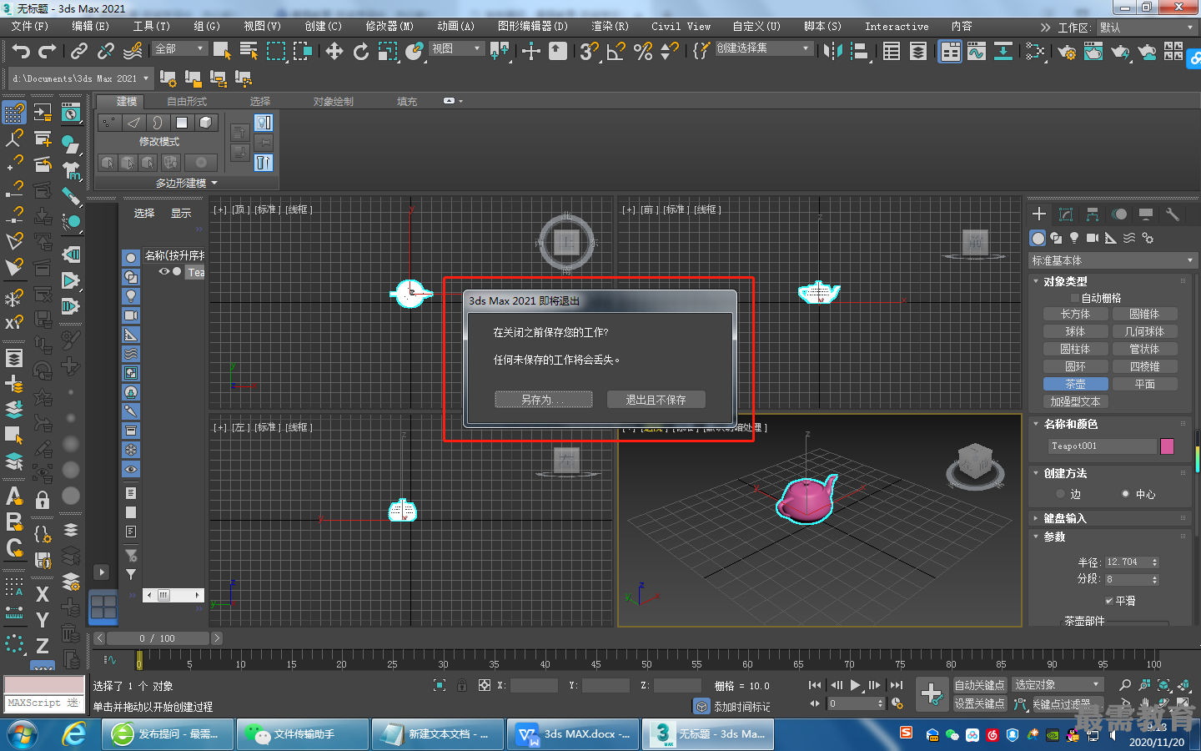Click the 加强型文本 button

click(1076, 401)
